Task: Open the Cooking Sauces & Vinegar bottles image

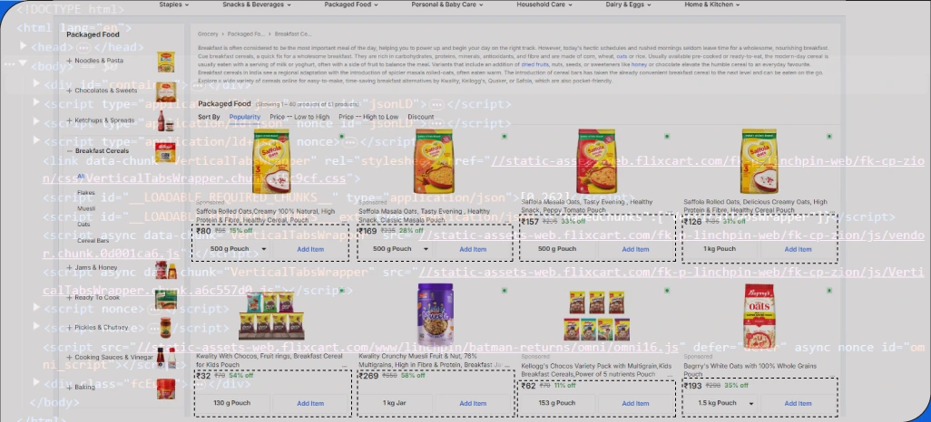Action: point(166,358)
